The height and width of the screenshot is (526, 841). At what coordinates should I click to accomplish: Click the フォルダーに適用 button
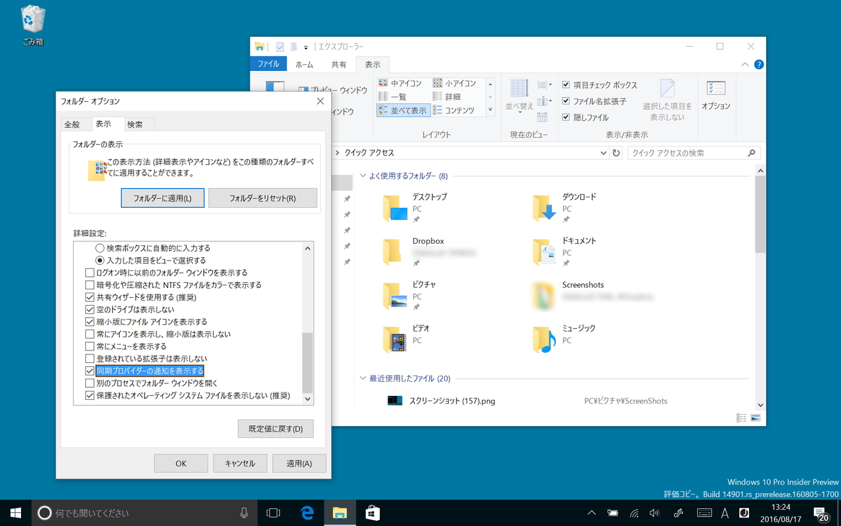(x=162, y=197)
